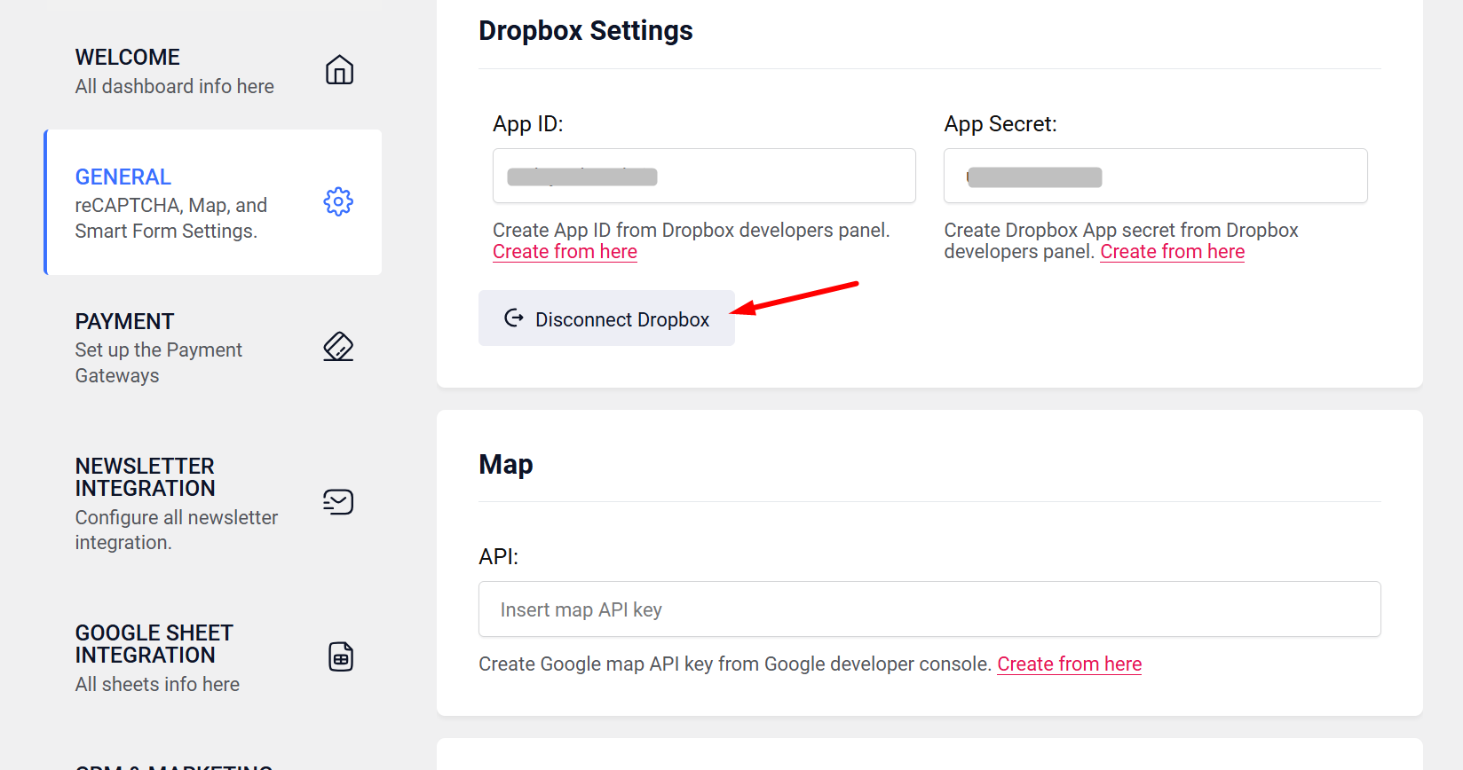The image size is (1463, 770).
Task: Click the API: label
Action: 499,557
